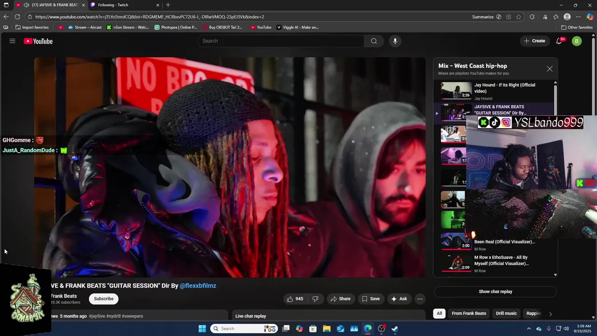Screen dimensions: 597x336
Task: Open the Windows Start button
Action: click(x=202, y=329)
